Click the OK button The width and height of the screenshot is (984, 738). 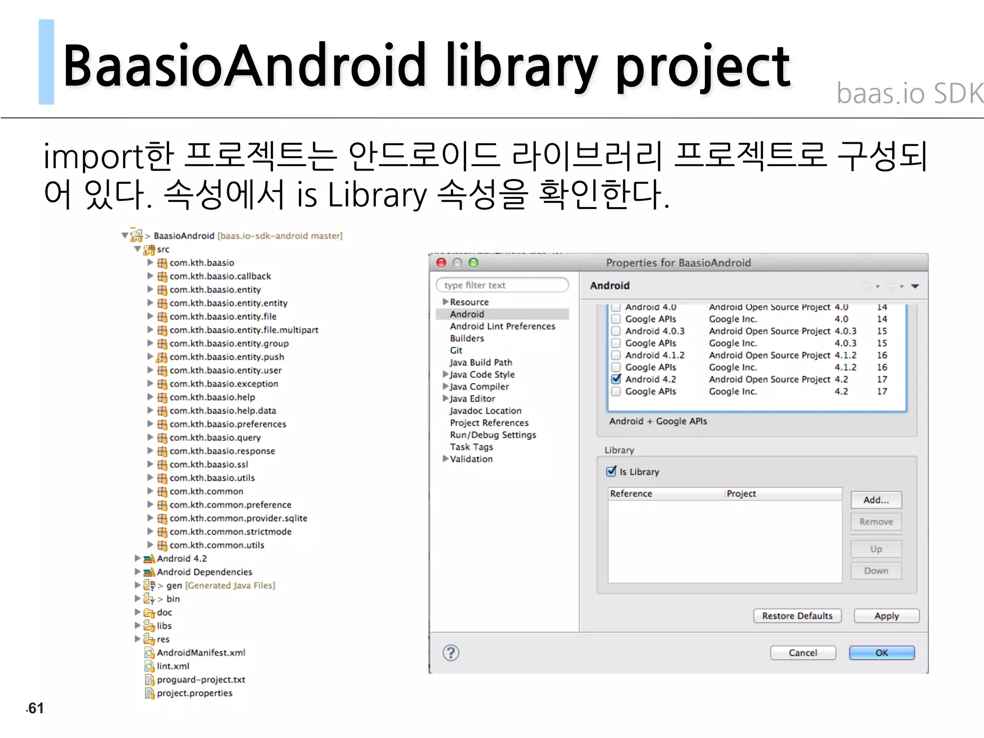click(x=881, y=652)
